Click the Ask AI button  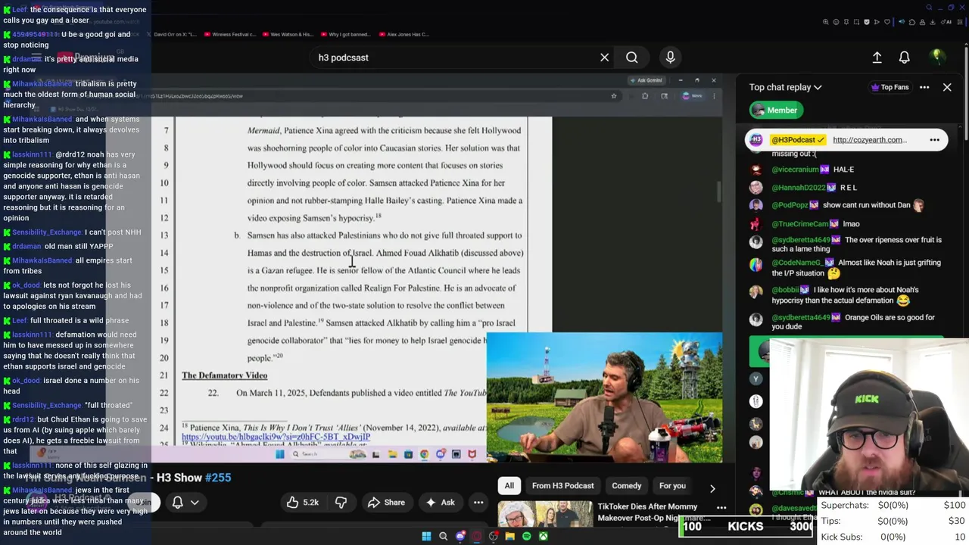[440, 502]
